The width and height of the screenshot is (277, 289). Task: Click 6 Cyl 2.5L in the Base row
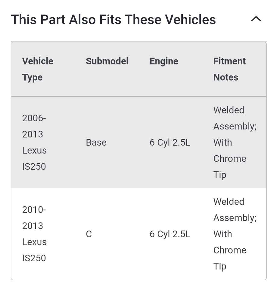[x=170, y=142]
